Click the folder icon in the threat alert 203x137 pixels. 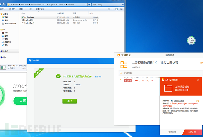point(168,88)
